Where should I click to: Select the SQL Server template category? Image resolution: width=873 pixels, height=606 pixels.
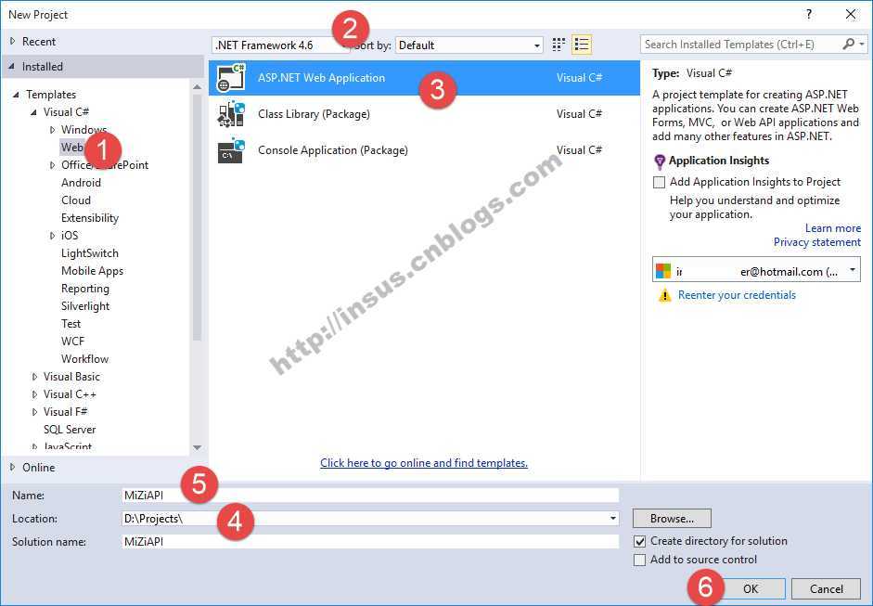70,430
